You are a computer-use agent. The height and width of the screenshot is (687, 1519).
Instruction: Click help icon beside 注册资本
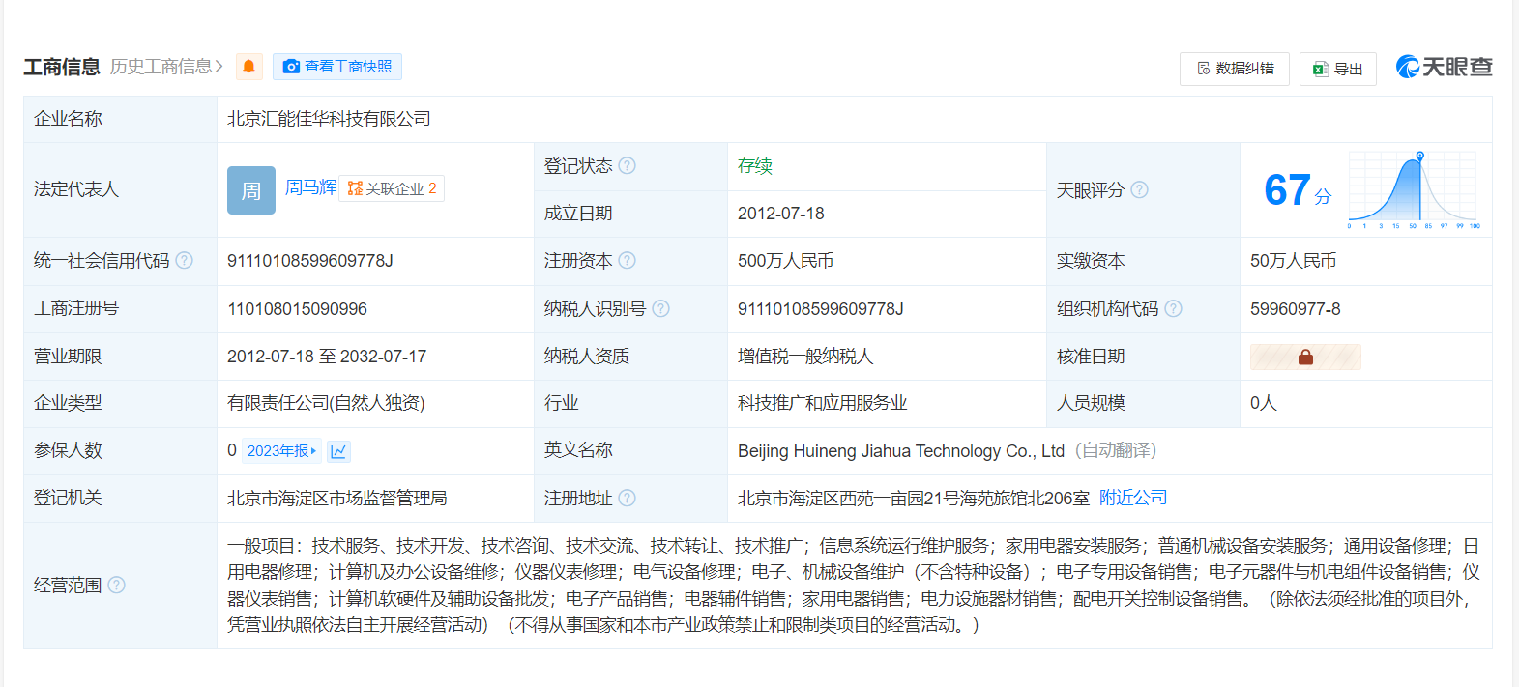point(628,261)
